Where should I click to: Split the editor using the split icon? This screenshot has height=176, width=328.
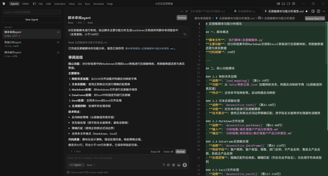click(x=319, y=11)
